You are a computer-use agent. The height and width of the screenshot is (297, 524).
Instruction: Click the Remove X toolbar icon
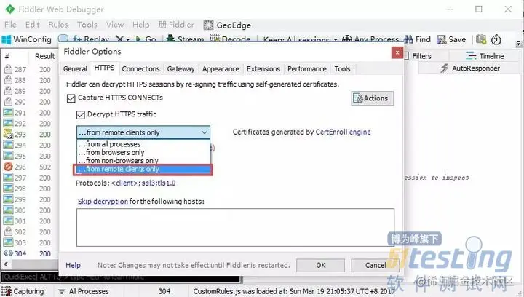click(x=119, y=39)
